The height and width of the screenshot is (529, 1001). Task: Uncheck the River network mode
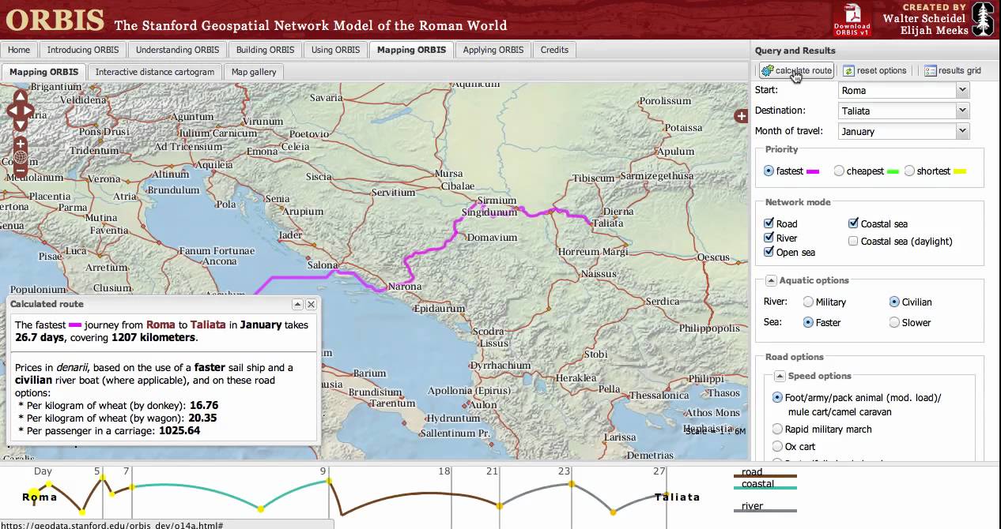tap(769, 238)
